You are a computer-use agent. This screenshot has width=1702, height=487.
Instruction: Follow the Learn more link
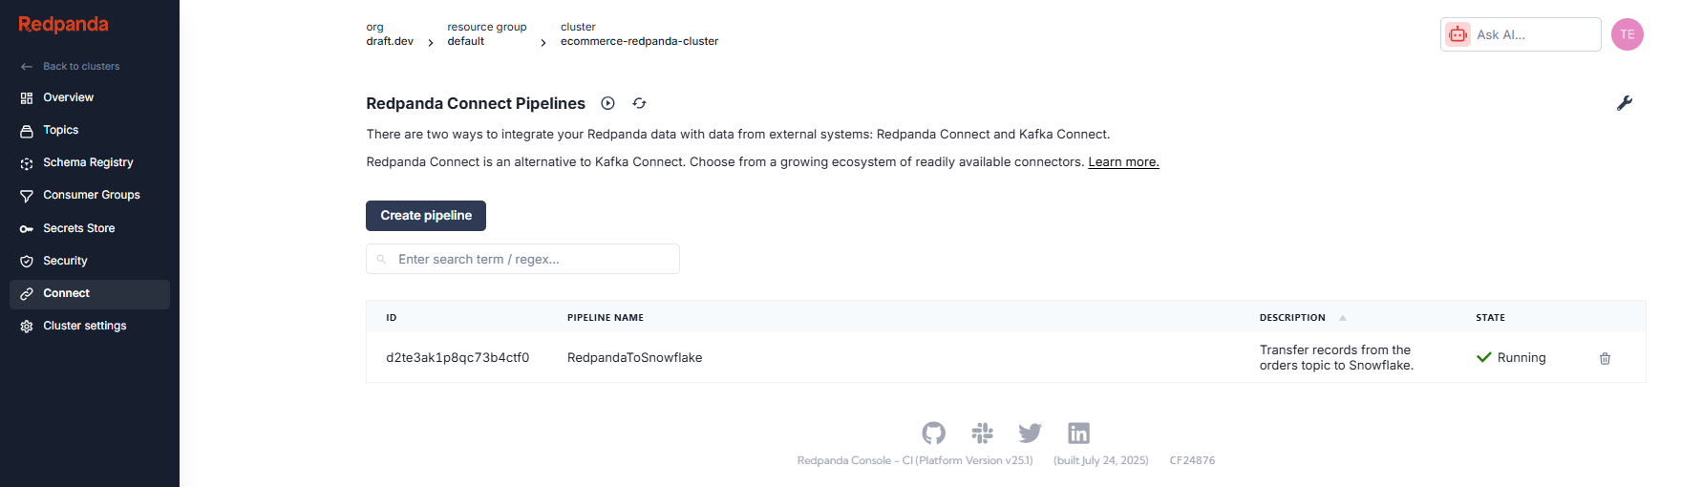coord(1123,162)
